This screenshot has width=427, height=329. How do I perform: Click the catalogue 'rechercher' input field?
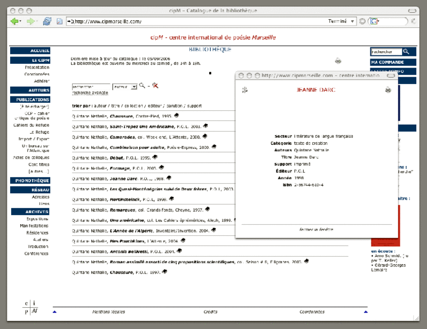(91, 87)
